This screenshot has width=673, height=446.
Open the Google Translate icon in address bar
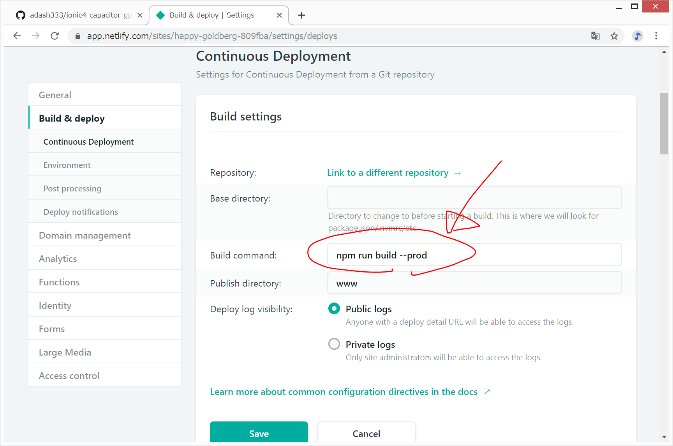[595, 36]
